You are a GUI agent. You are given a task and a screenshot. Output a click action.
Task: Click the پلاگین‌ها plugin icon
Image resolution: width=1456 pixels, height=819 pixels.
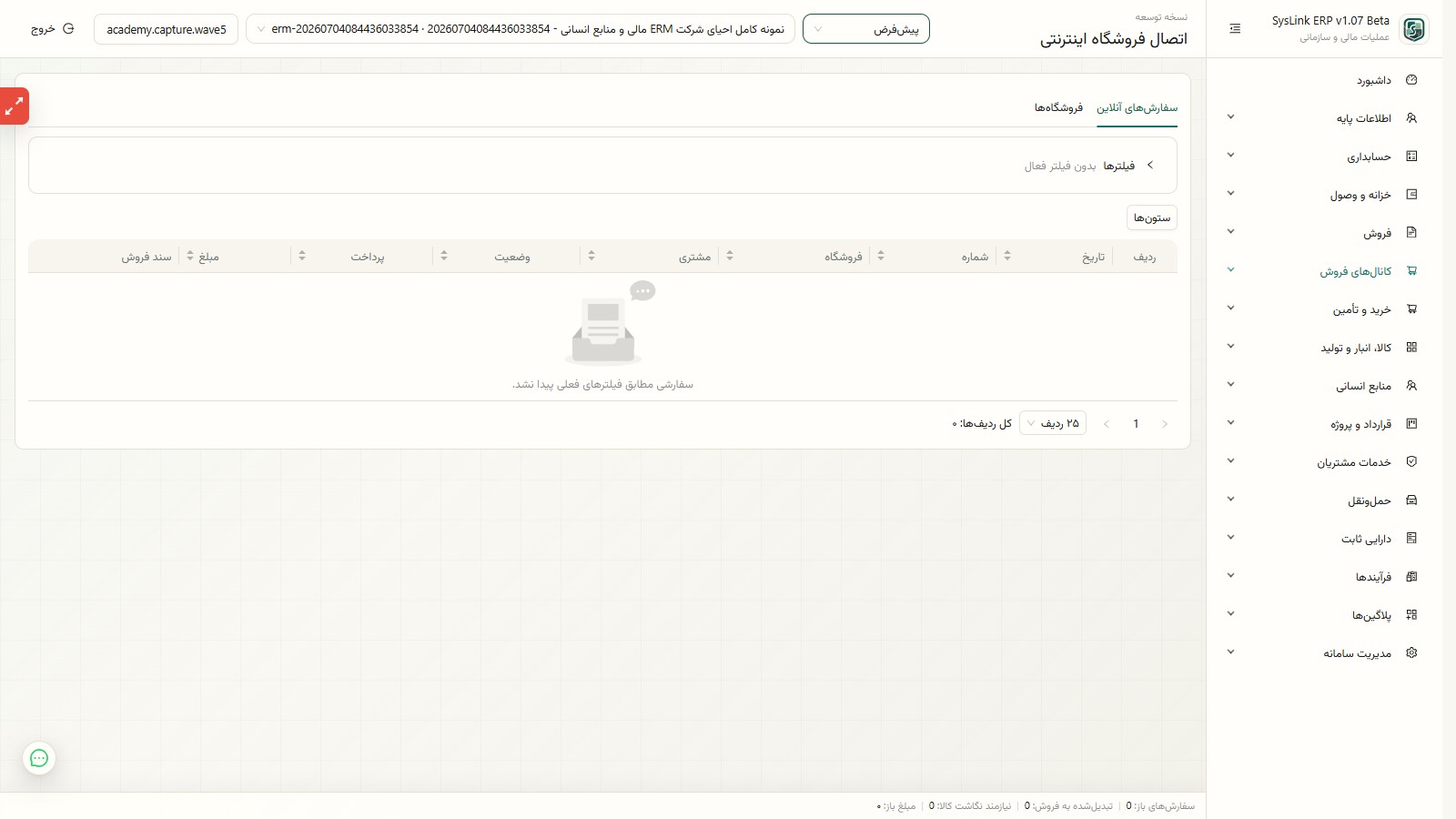(x=1411, y=615)
